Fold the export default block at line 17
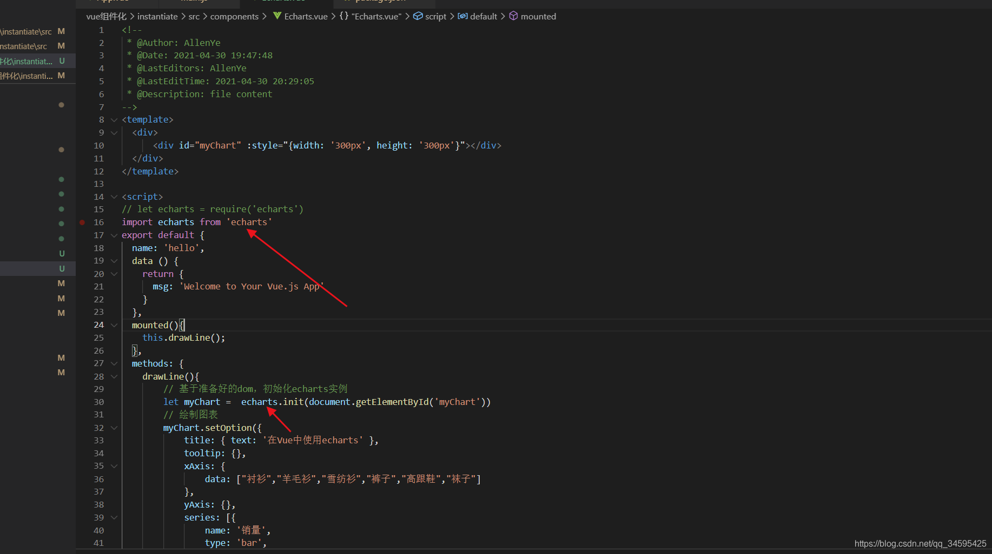The height and width of the screenshot is (554, 992). pos(114,235)
